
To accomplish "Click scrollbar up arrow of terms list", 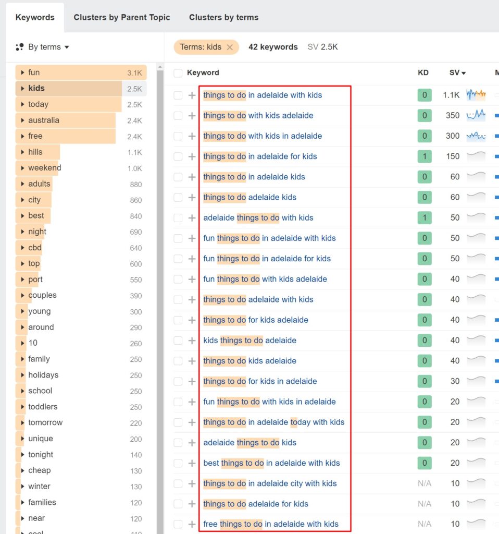I will (160, 67).
